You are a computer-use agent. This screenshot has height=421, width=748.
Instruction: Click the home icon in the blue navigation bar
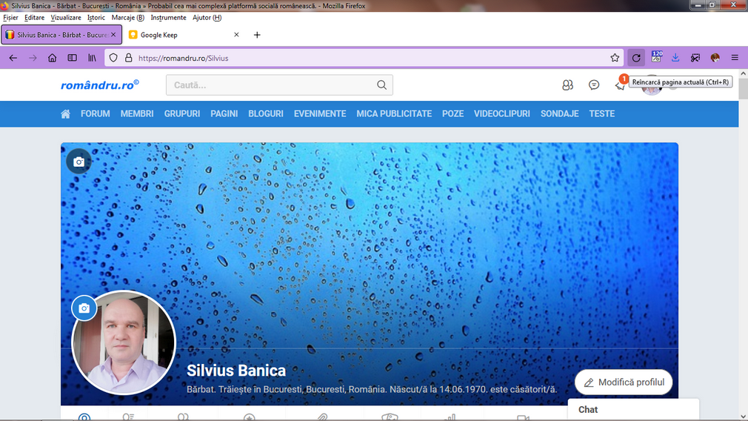(x=66, y=114)
